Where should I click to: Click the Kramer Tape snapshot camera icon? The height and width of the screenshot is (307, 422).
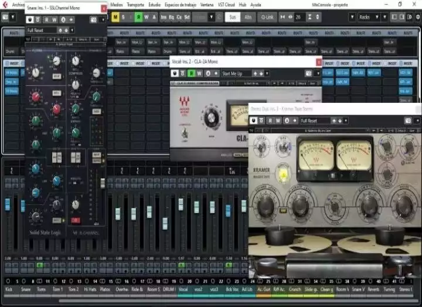click(408, 120)
